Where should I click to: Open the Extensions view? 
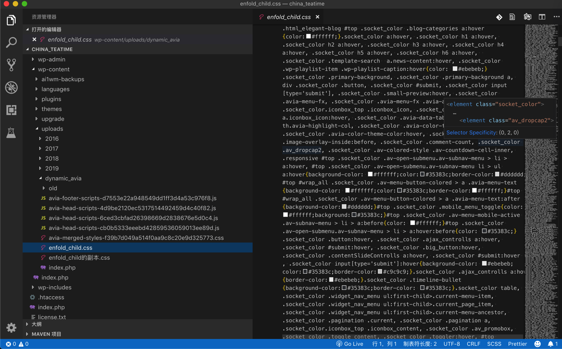point(11,110)
